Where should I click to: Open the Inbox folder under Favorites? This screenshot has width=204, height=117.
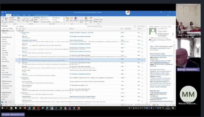pyautogui.click(x=6, y=31)
